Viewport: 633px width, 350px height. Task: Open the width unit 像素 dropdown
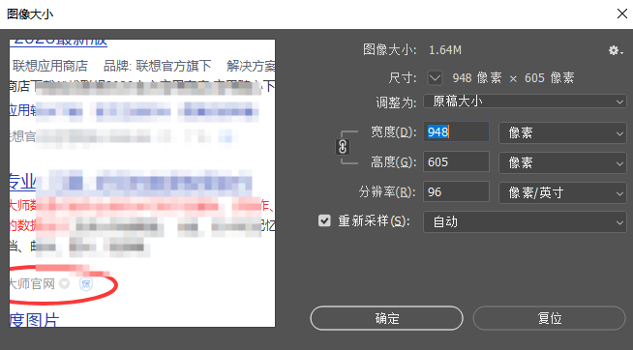pos(562,132)
